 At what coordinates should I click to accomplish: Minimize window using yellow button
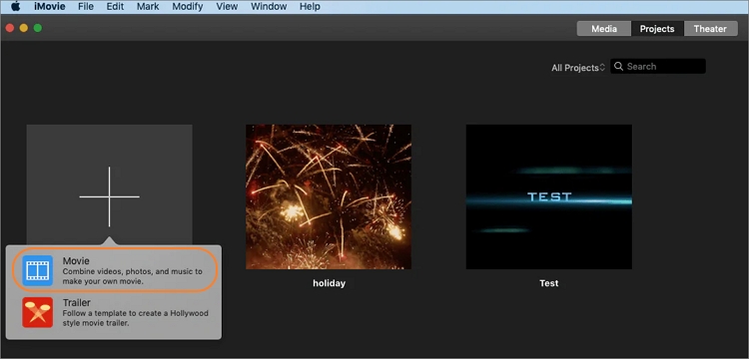click(23, 28)
